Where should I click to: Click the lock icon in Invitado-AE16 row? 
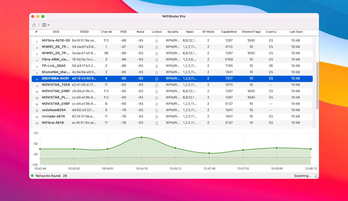tap(157, 117)
